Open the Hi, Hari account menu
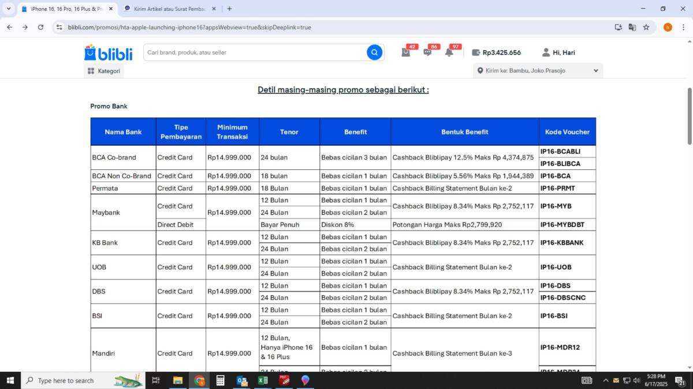This screenshot has width=693, height=389. coord(558,52)
